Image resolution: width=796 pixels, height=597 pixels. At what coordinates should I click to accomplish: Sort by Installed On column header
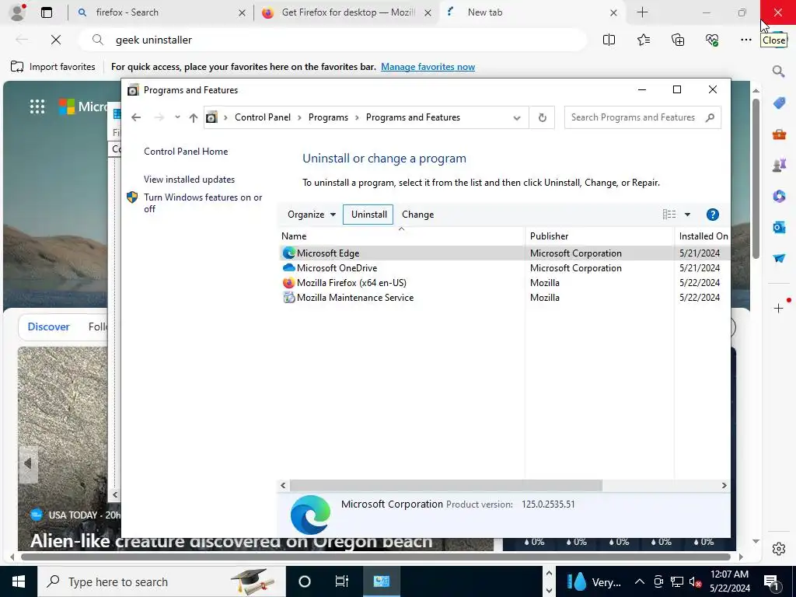[x=703, y=236]
